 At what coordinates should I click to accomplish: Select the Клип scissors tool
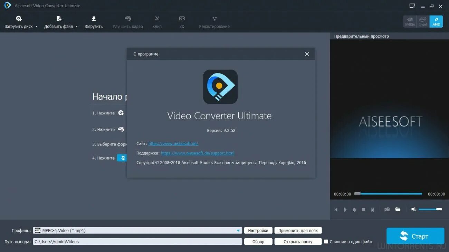click(157, 19)
